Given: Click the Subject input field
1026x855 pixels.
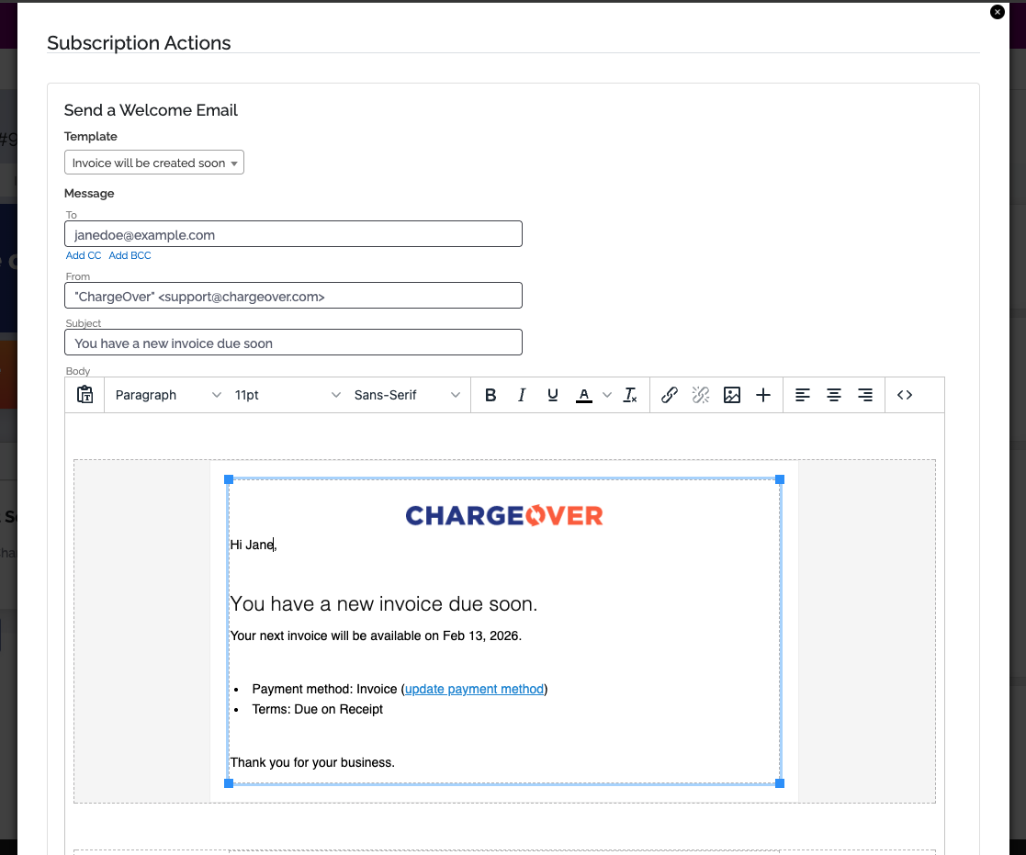Looking at the screenshot, I should 293,343.
